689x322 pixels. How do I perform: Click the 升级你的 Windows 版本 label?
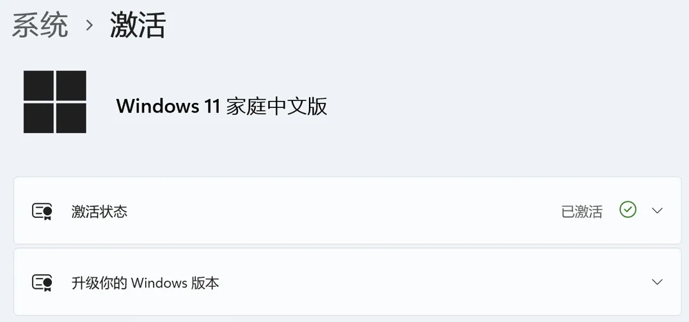pos(145,283)
